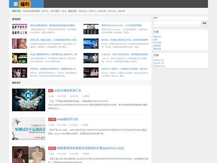Open the 佳软 category in sidebar

point(156,40)
